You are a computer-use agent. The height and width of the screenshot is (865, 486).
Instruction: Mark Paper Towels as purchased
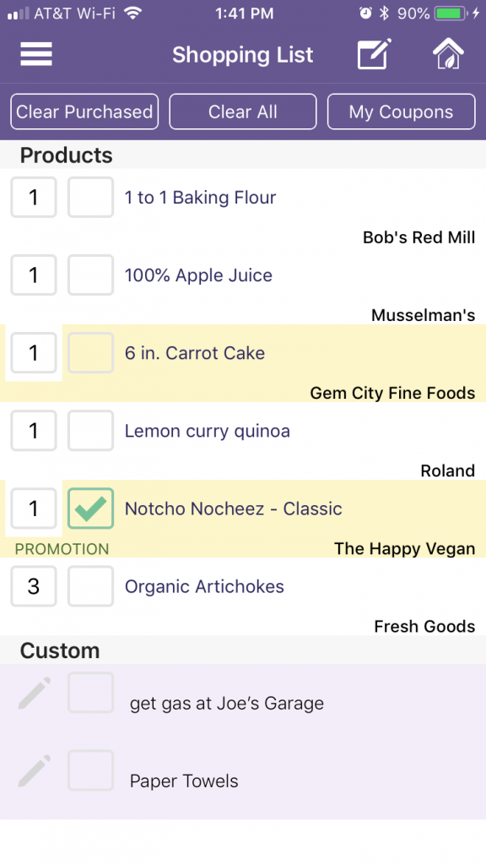click(90, 770)
